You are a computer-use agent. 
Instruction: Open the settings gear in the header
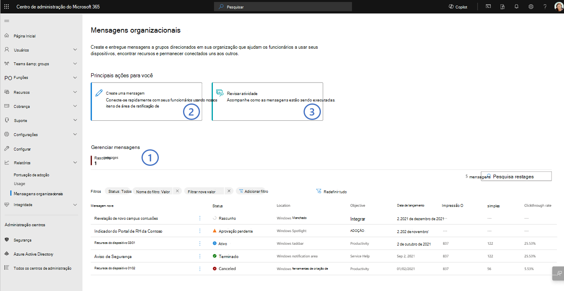coord(531,6)
